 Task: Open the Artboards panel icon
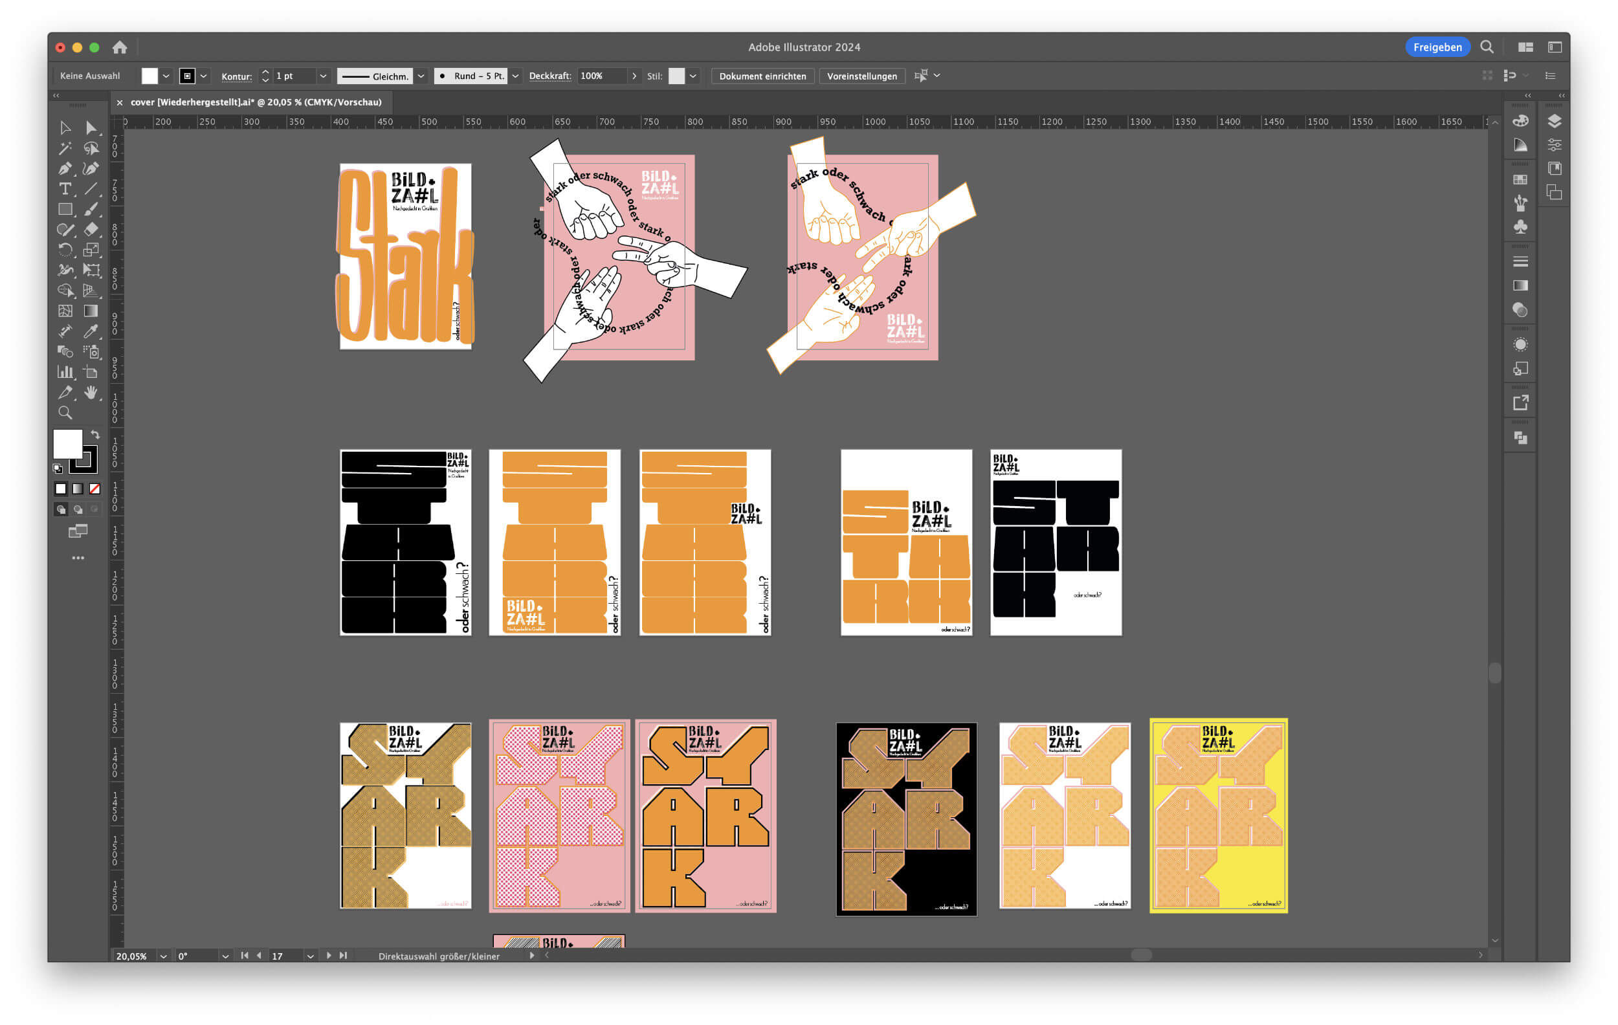[1553, 193]
